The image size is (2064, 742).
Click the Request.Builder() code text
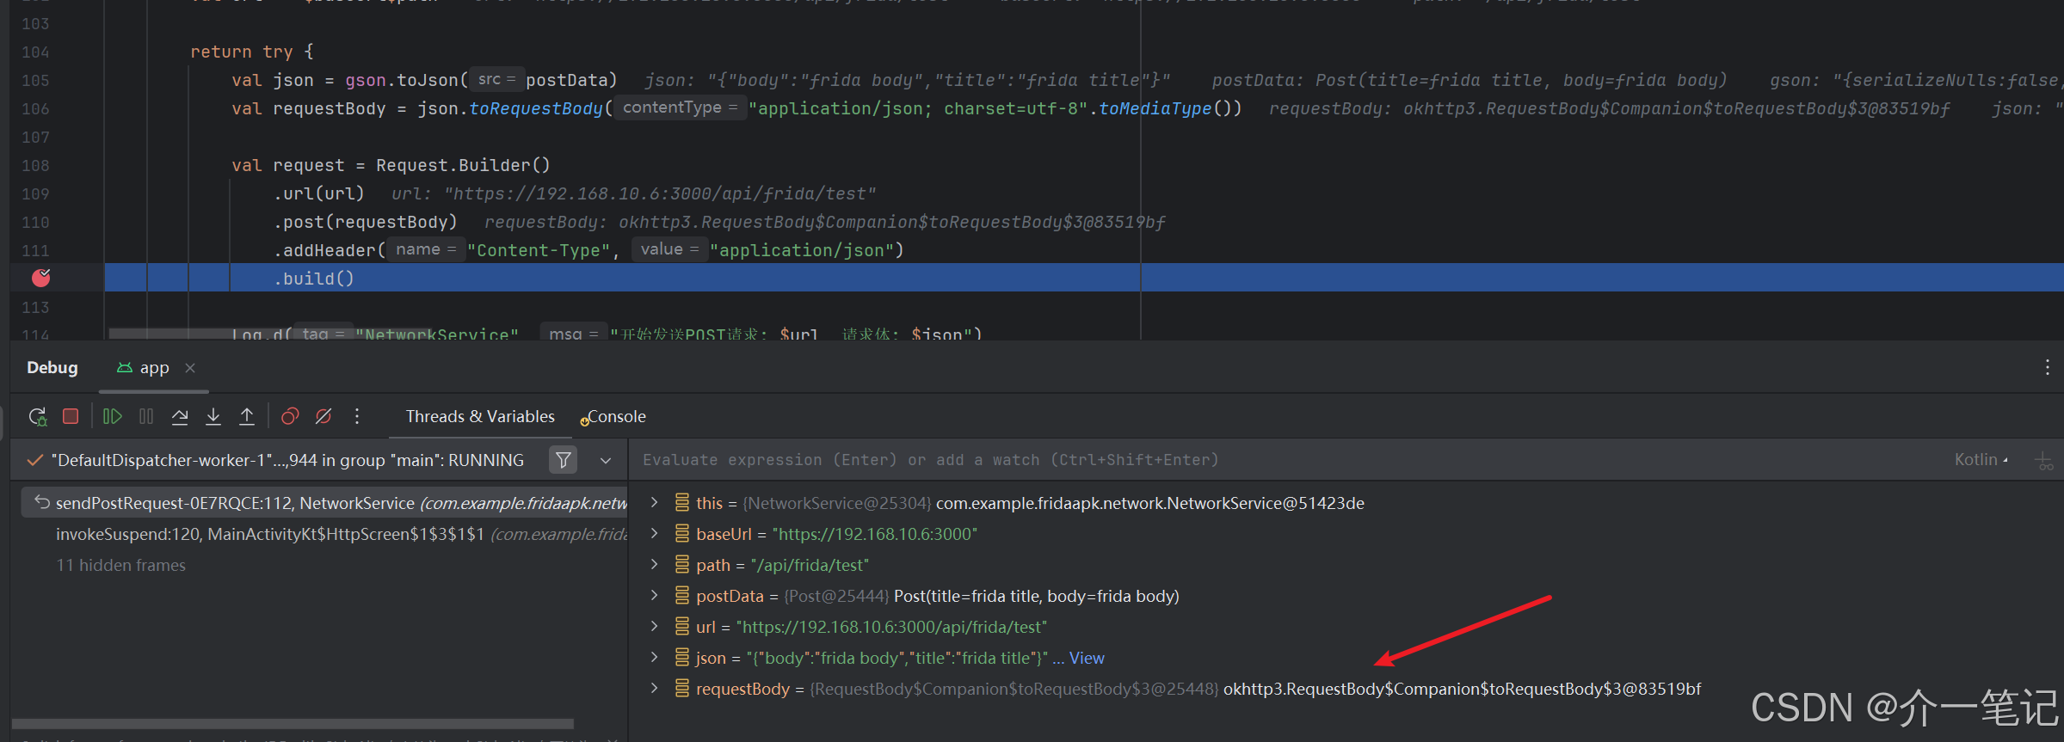[x=463, y=165]
